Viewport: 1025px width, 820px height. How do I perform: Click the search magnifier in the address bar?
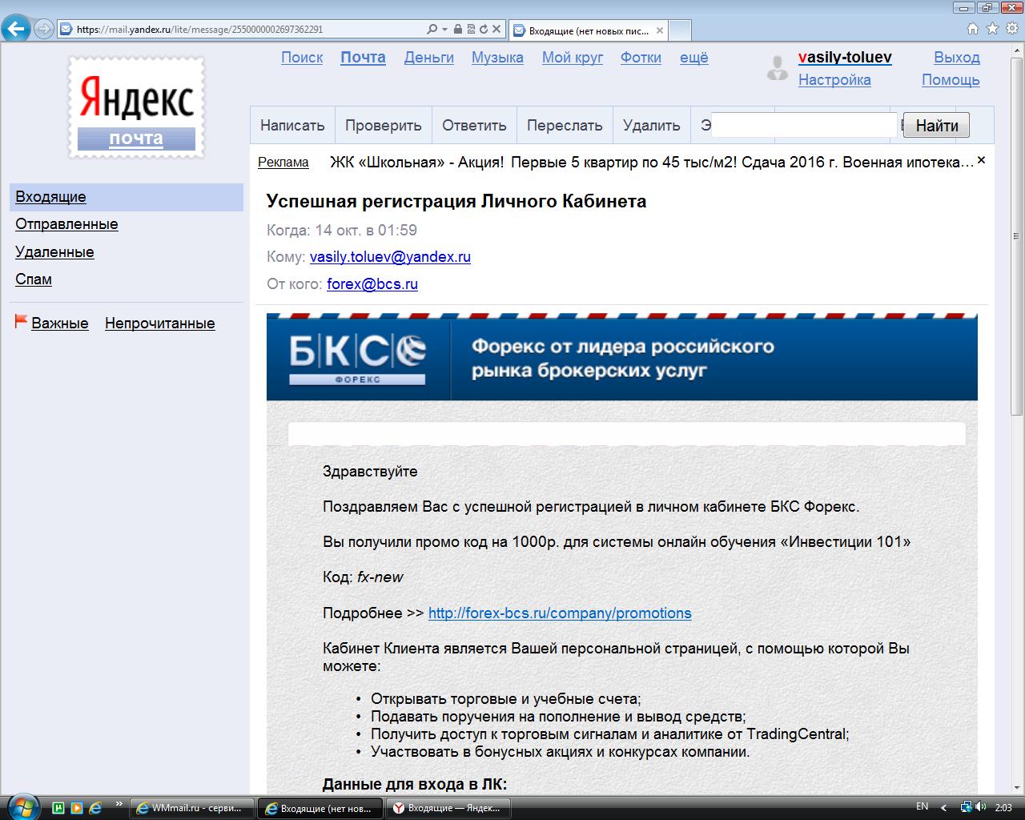pos(432,29)
